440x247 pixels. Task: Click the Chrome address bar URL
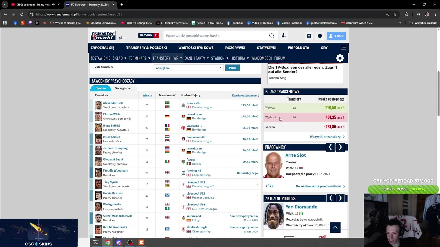79,14
